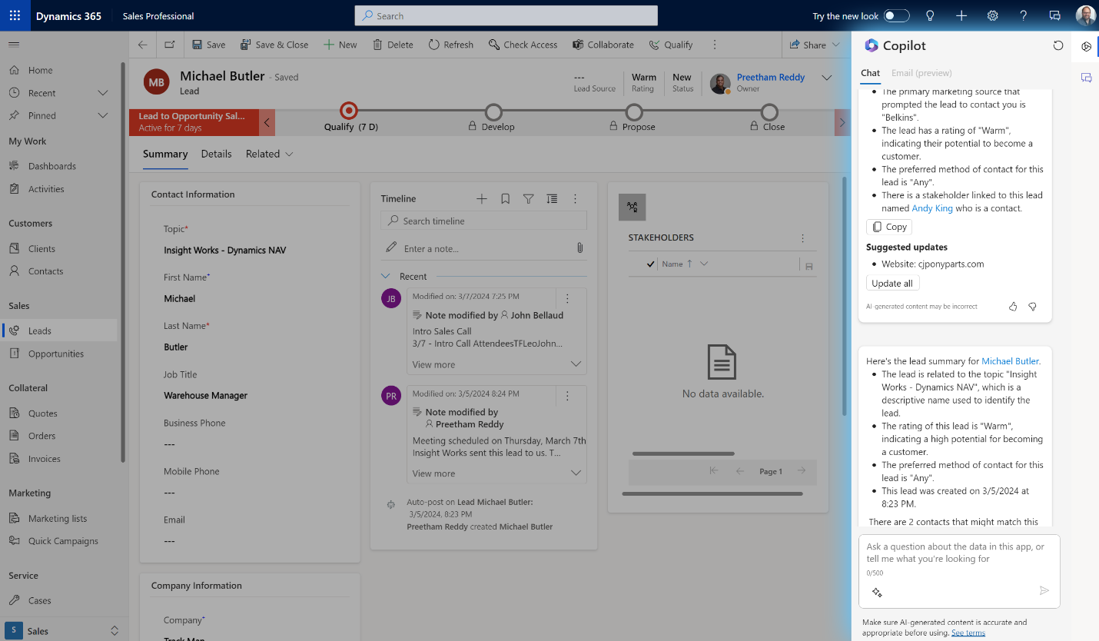Go to the first page of stakeholders
This screenshot has width=1099, height=641.
pyautogui.click(x=713, y=471)
